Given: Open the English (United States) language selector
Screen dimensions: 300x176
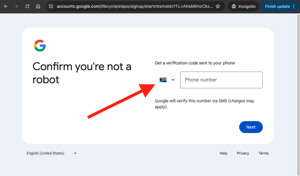Looking at the screenshot, I should pyautogui.click(x=52, y=153).
